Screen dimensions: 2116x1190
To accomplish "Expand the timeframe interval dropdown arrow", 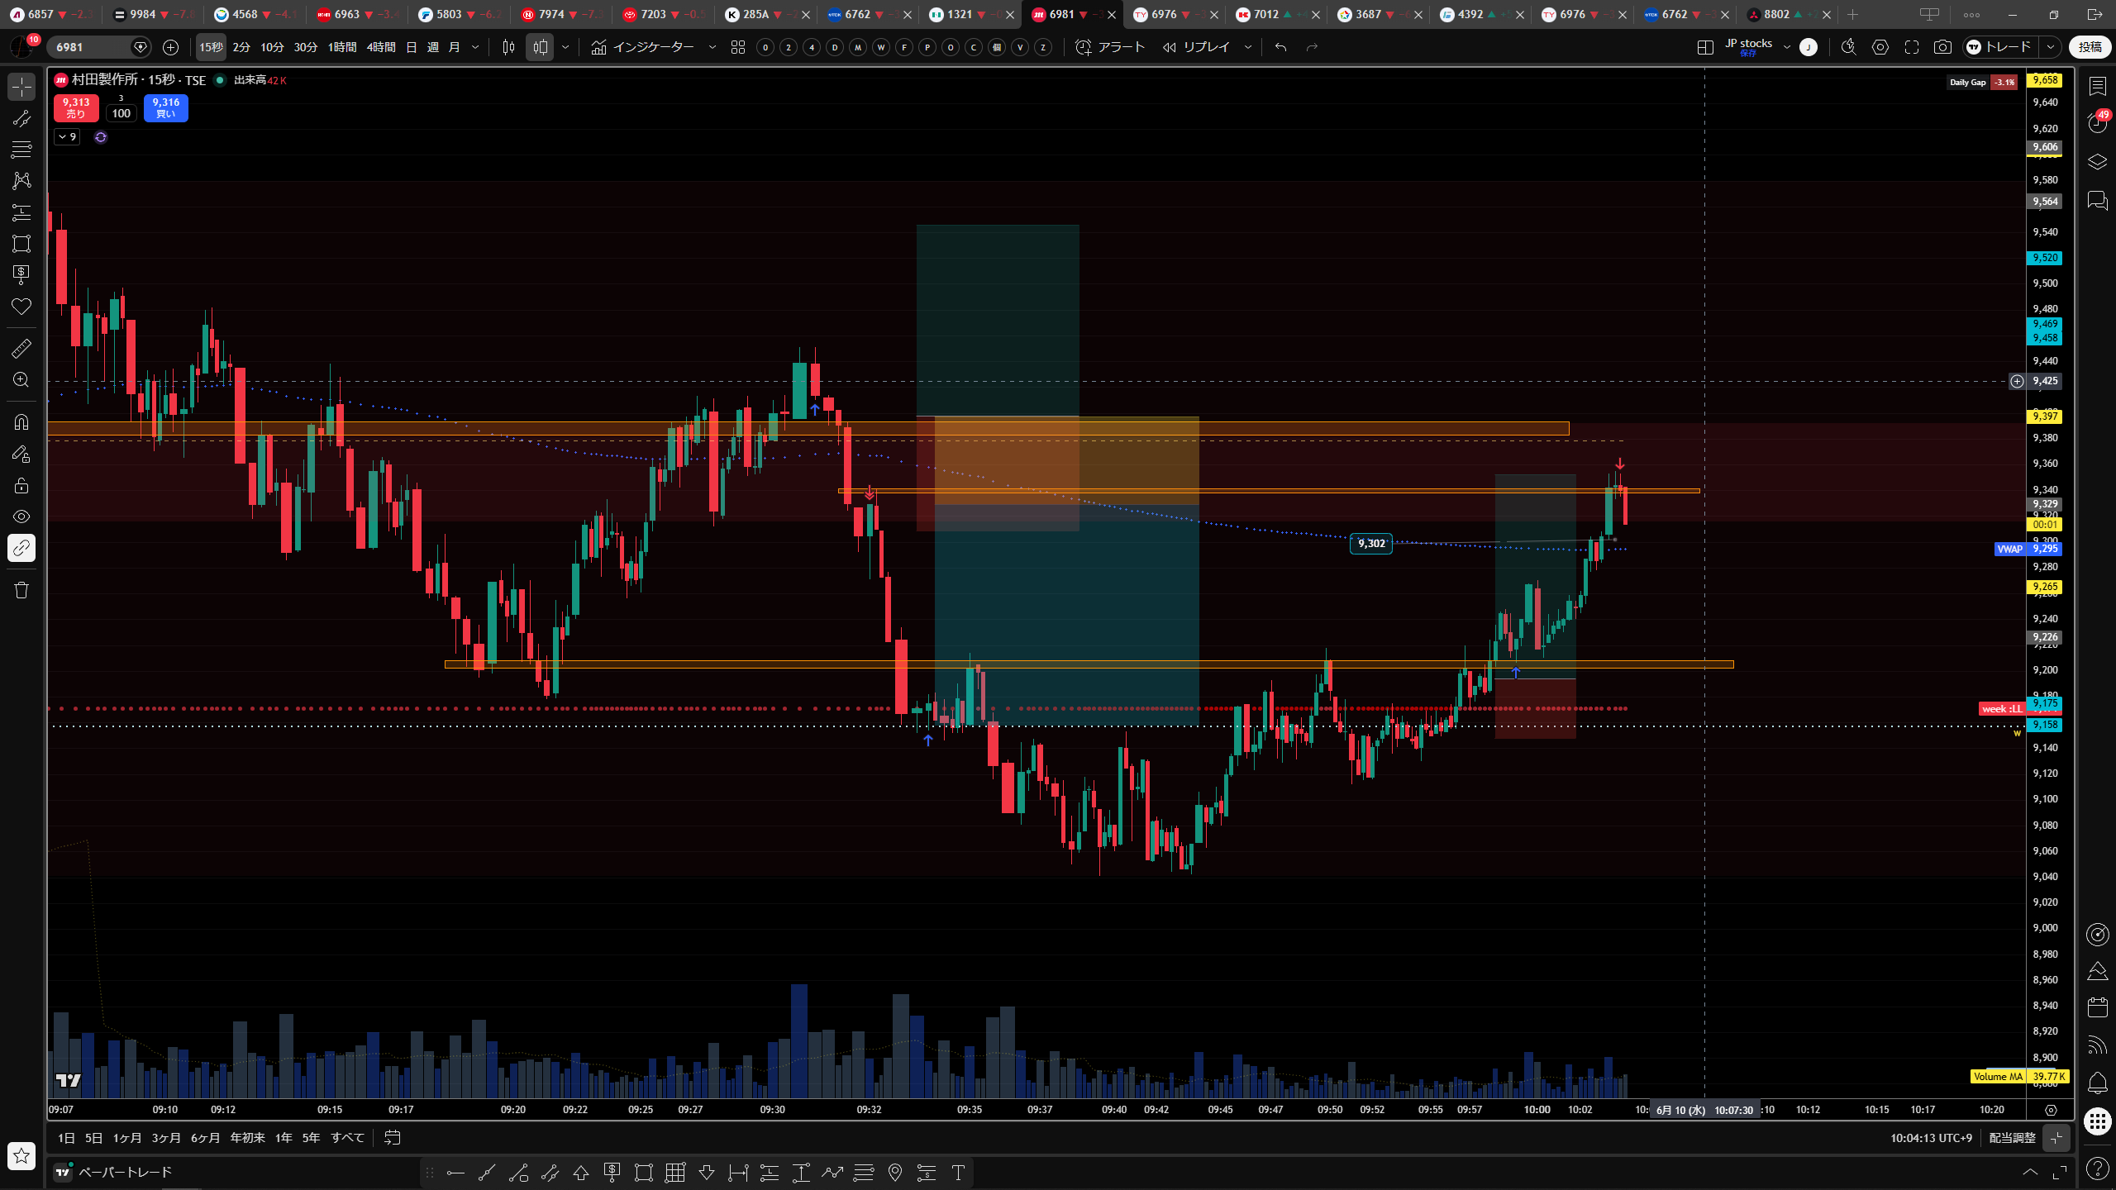I will click(x=475, y=47).
